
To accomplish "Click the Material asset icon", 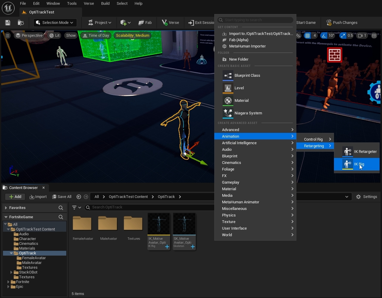I will click(x=228, y=101).
